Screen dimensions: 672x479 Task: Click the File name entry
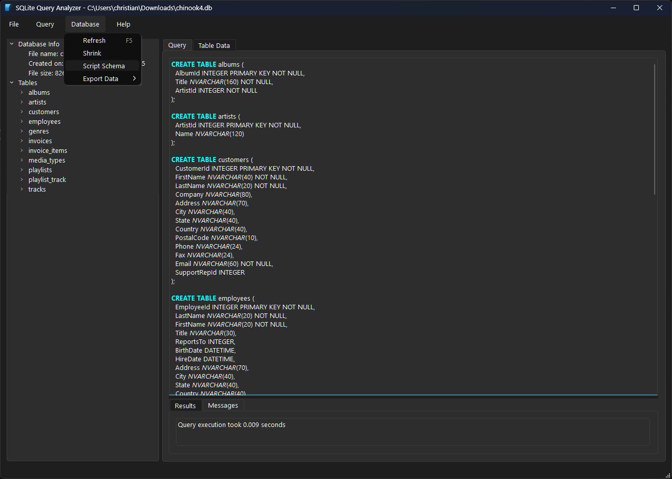(x=46, y=54)
